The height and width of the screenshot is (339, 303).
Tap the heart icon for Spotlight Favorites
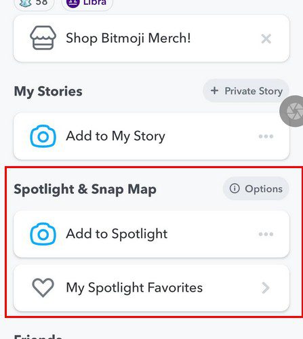(43, 287)
